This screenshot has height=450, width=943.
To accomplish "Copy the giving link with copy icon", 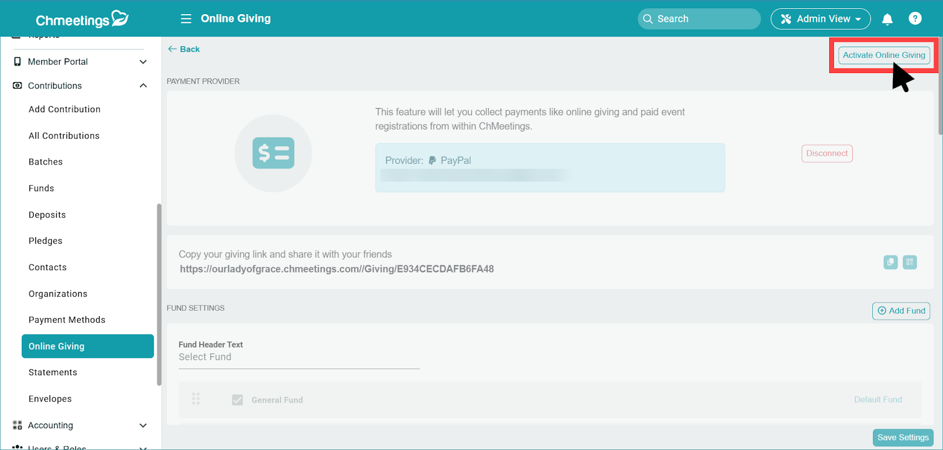I will point(891,262).
